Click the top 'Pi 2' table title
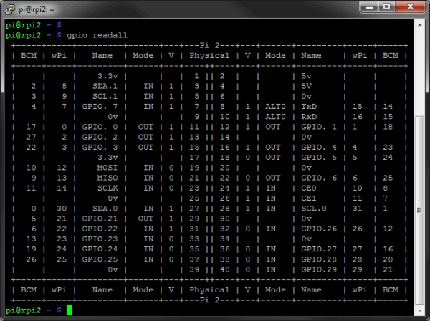430x321 pixels. point(209,45)
